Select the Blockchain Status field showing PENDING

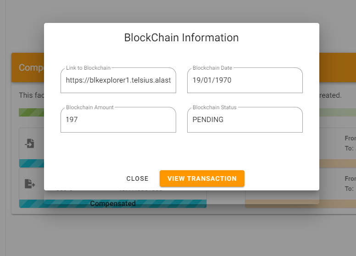click(245, 120)
